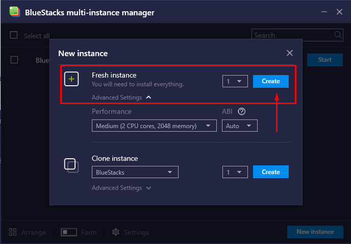Open Fresh instance count dropdown

pyautogui.click(x=235, y=81)
